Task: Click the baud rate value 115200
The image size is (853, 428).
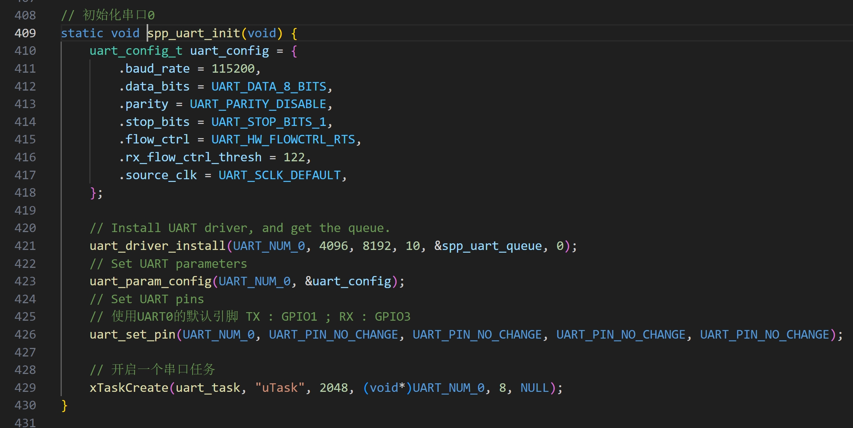Action: (233, 69)
